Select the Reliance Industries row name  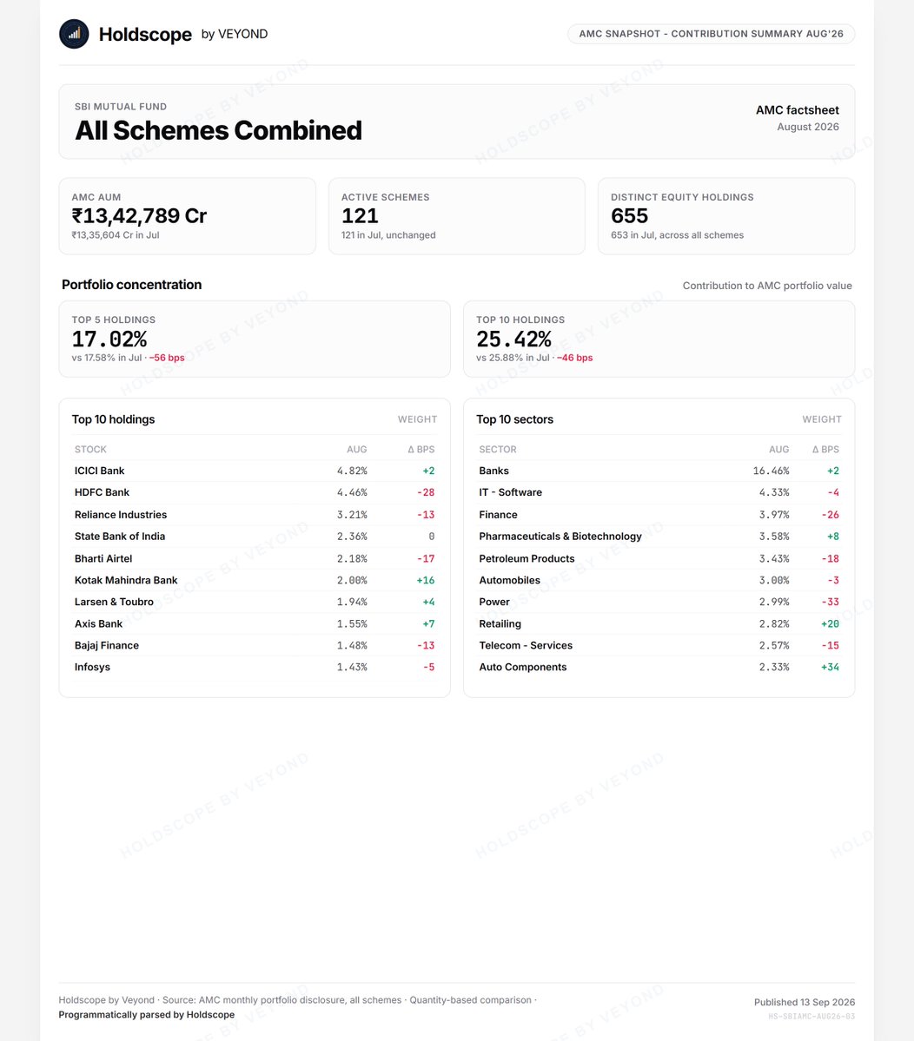tap(121, 515)
